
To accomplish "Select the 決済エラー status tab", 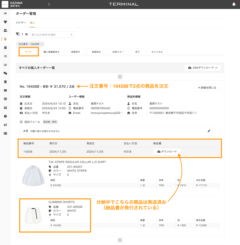I will tap(118, 52).
